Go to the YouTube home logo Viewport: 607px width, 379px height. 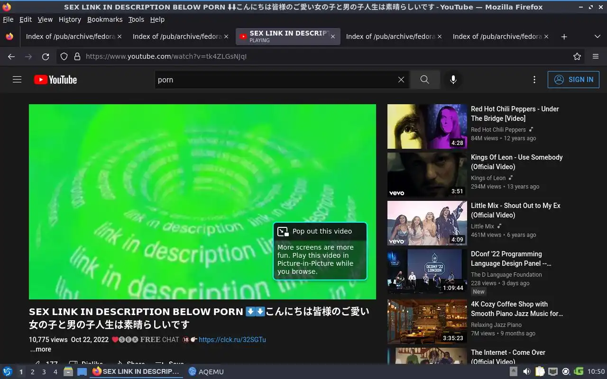pyautogui.click(x=55, y=80)
